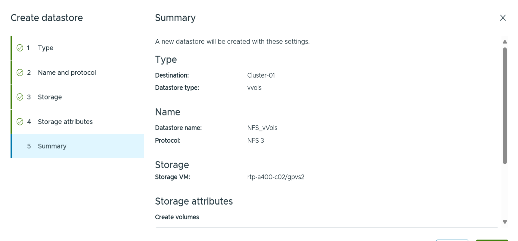Click the checkmark icon beside Storage attributes
Screen dimensions: 518x241
click(x=20, y=122)
